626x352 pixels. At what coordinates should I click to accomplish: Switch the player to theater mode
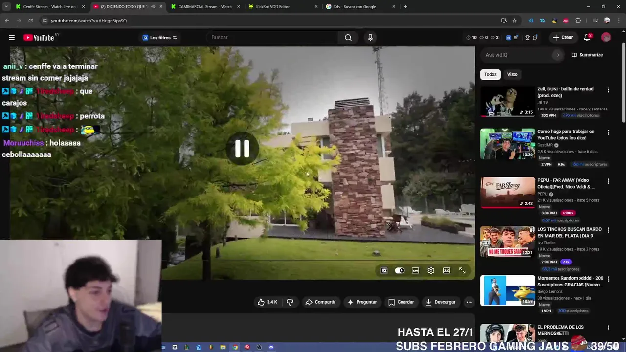tap(447, 270)
